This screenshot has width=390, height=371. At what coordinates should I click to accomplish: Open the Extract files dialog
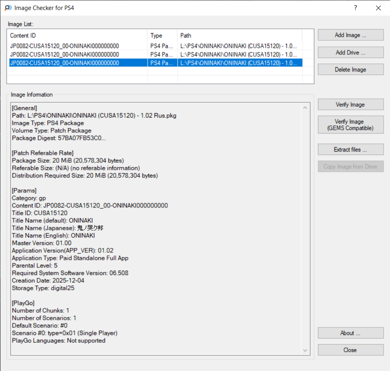click(x=350, y=150)
